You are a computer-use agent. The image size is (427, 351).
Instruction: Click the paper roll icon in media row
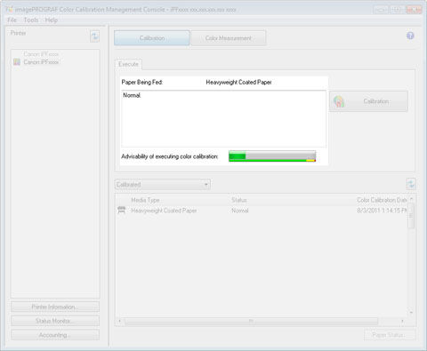(122, 211)
